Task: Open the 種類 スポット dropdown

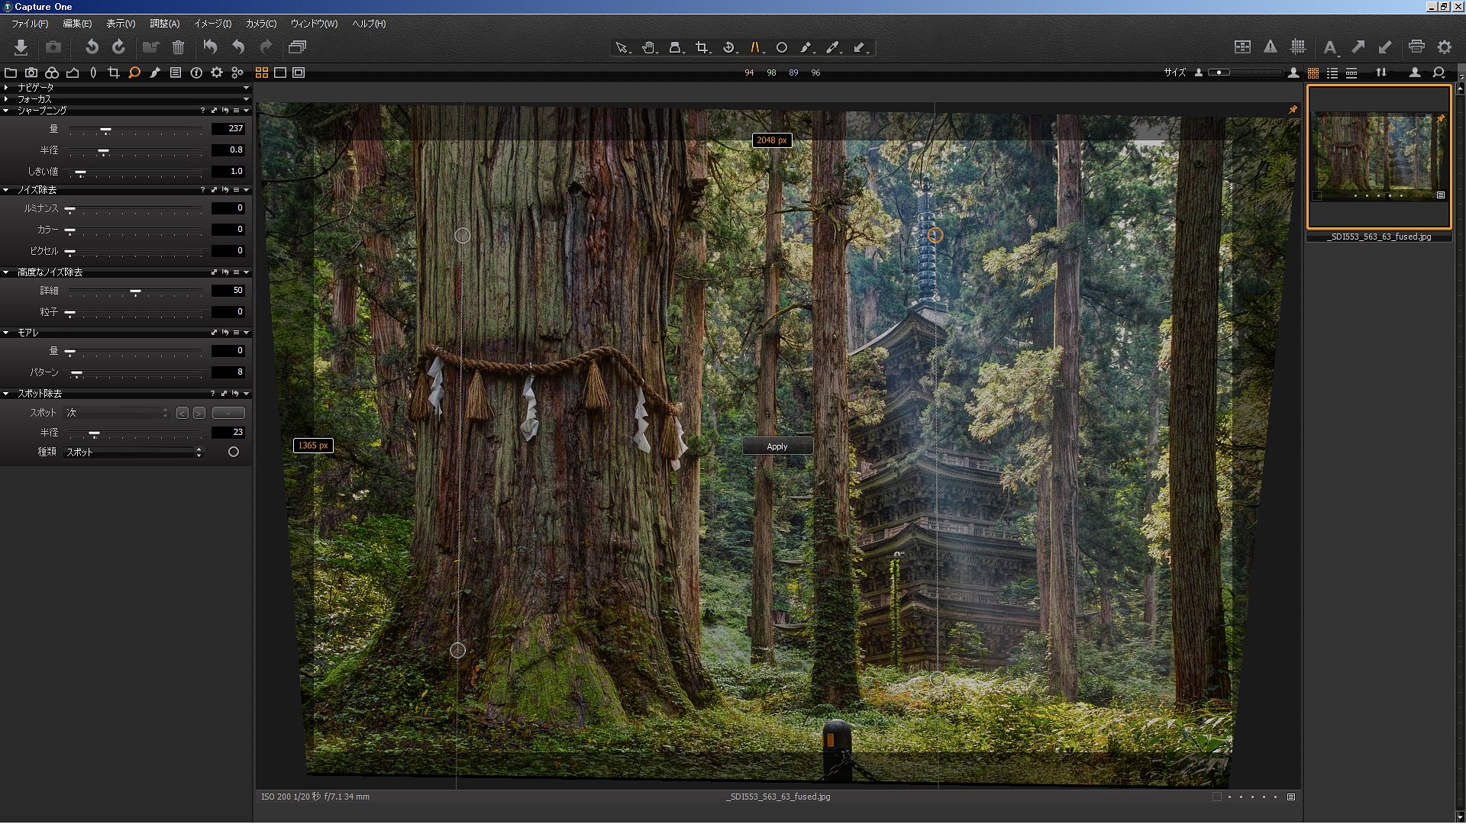Action: (134, 452)
